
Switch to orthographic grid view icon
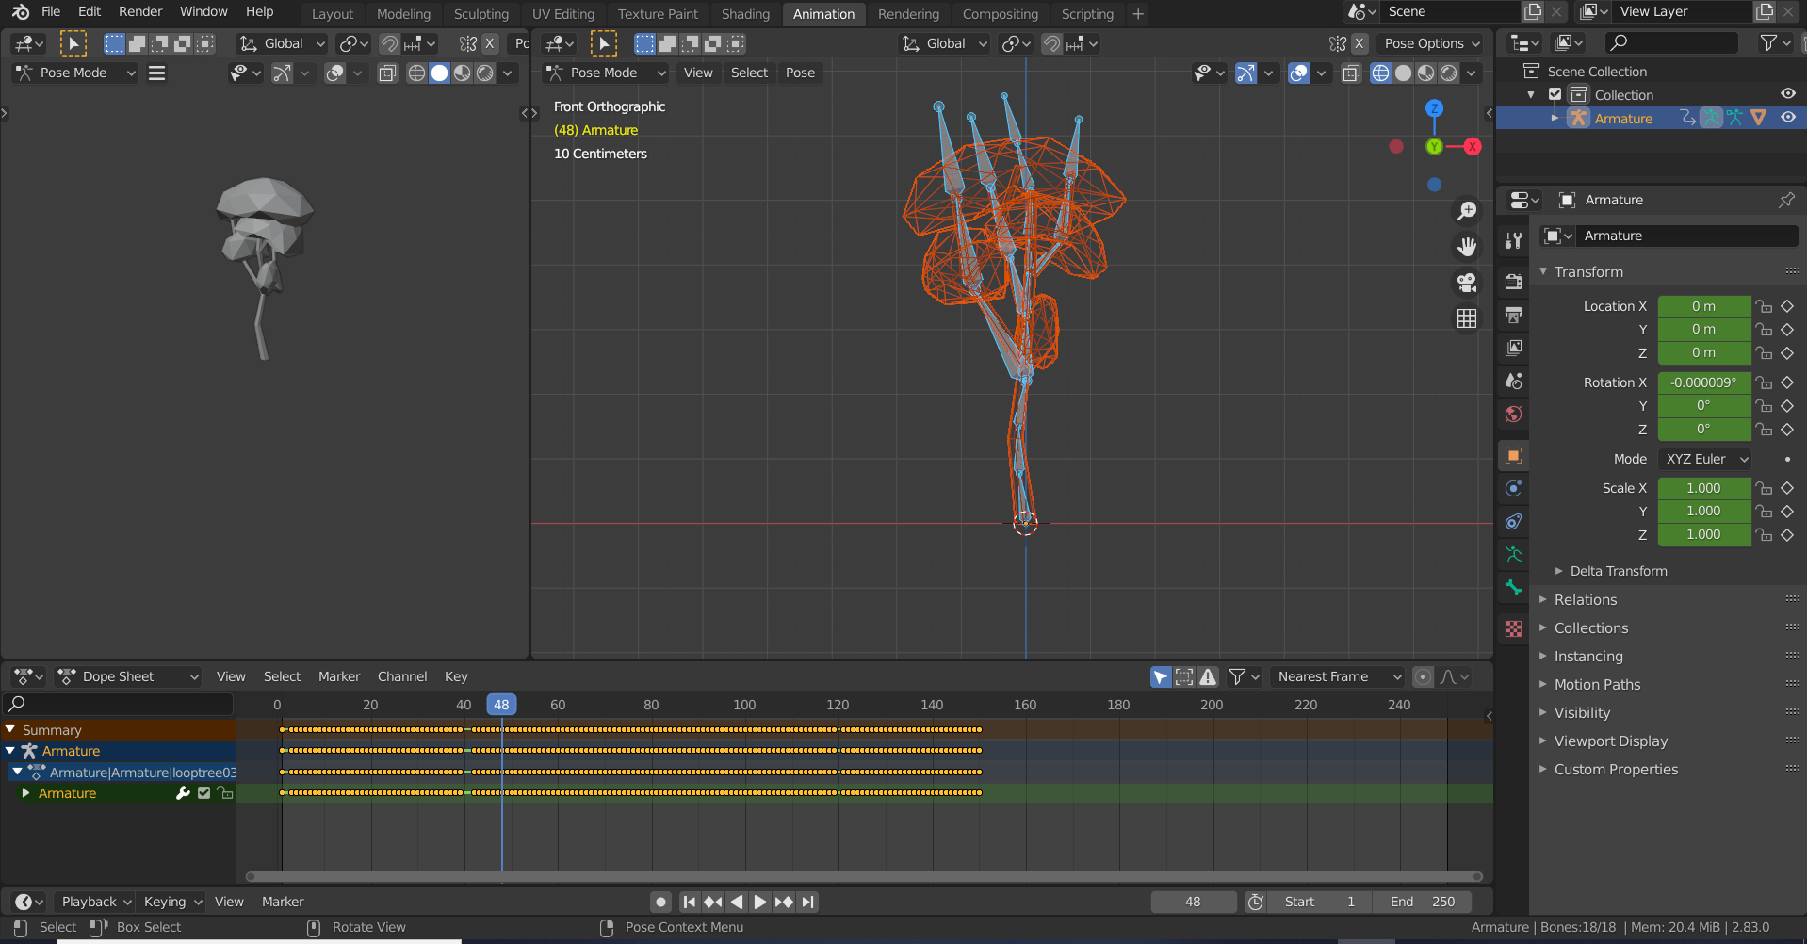pos(1467,318)
